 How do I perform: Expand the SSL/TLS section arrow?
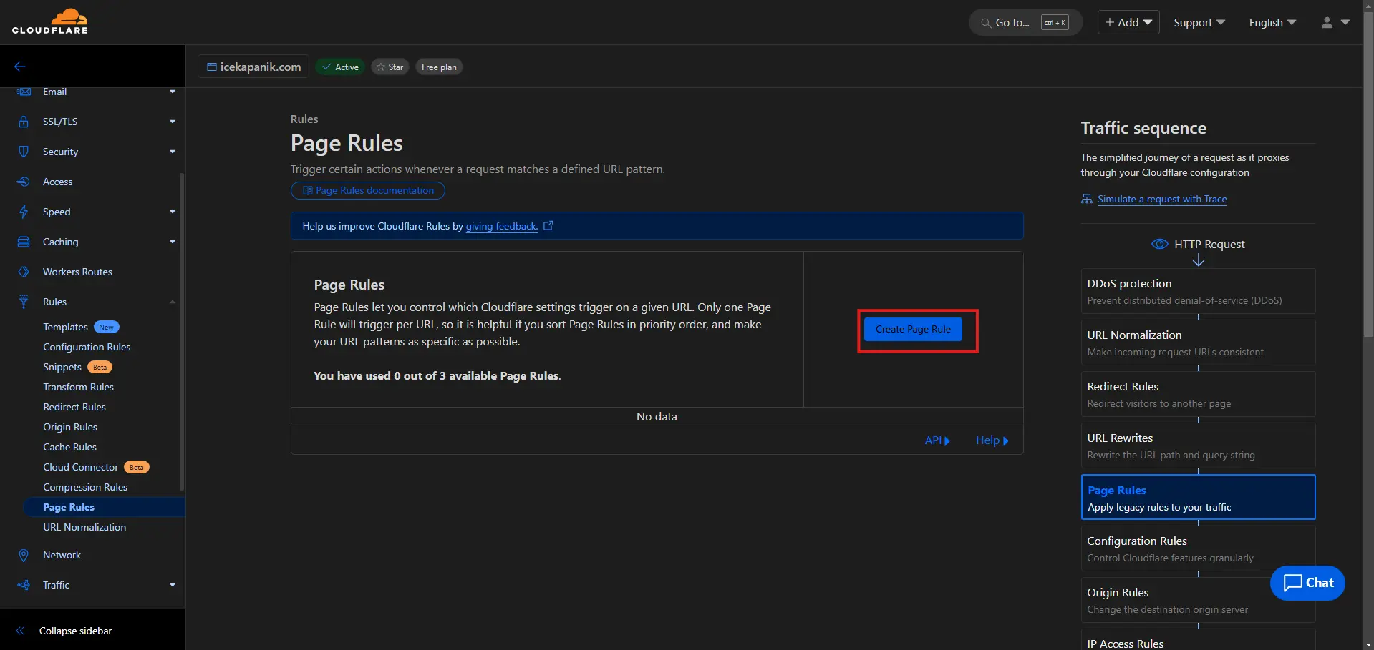(173, 122)
